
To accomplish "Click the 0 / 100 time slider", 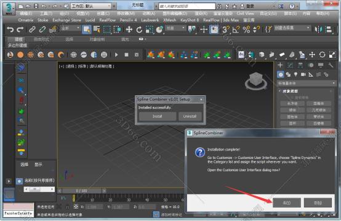I will pyautogui.click(x=81, y=191).
